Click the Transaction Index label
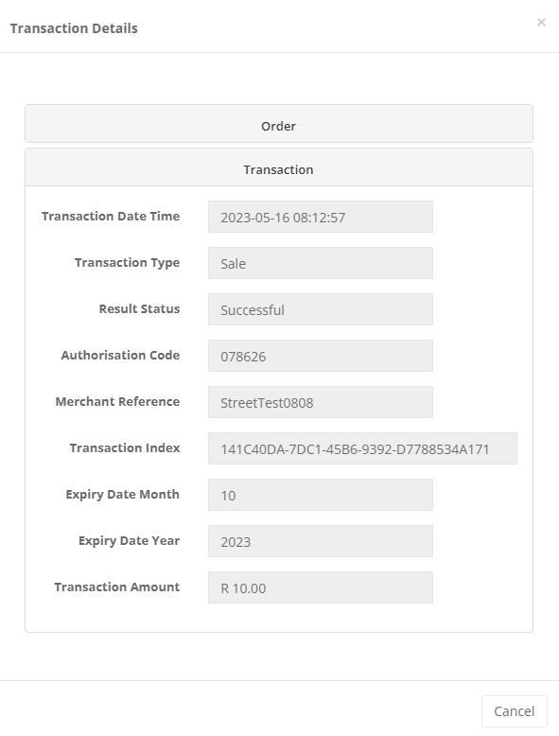 [125, 447]
